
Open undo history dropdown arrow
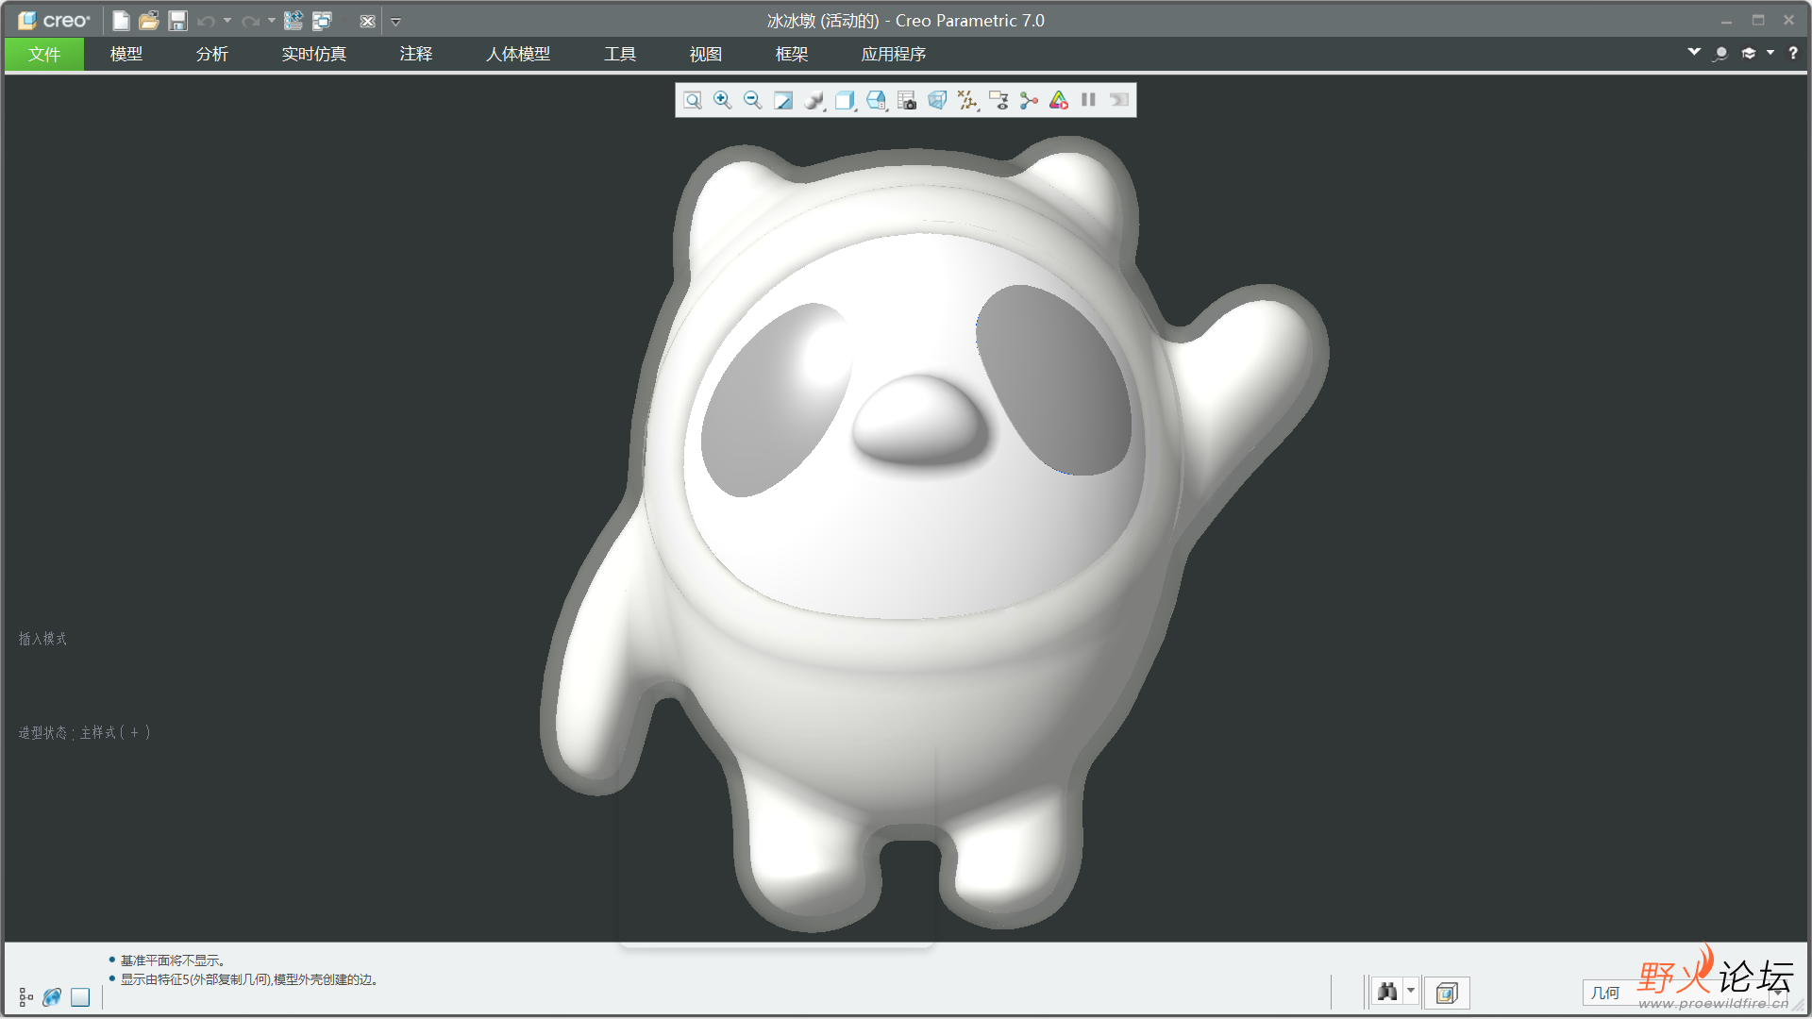227,21
